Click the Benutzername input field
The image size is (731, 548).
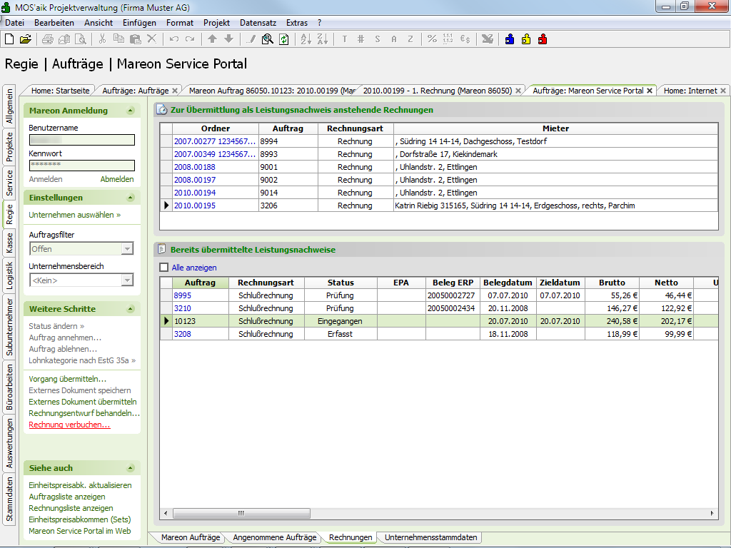(x=82, y=140)
